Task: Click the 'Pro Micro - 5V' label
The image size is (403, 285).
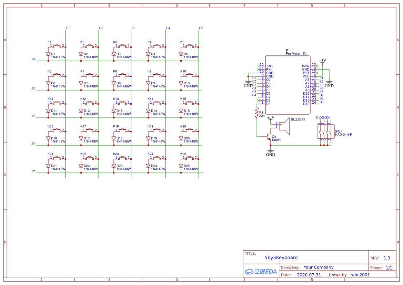Action: coord(296,54)
